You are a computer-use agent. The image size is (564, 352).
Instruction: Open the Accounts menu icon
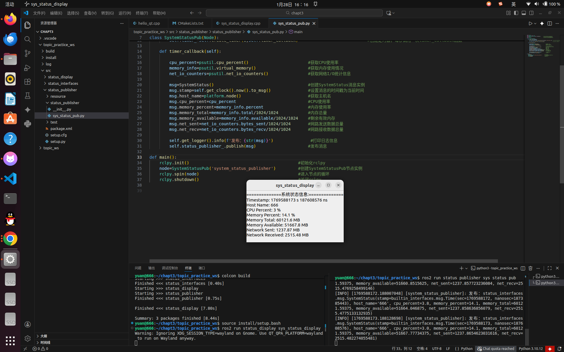(27, 324)
